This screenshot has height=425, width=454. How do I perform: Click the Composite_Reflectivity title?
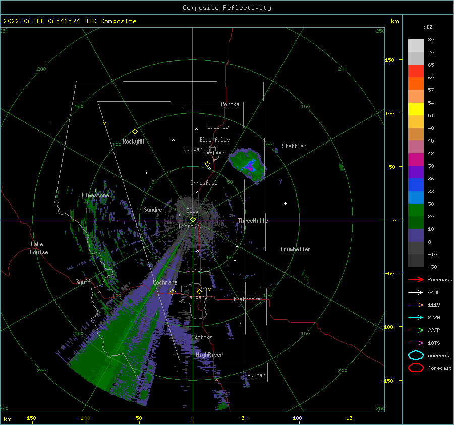coord(227,8)
